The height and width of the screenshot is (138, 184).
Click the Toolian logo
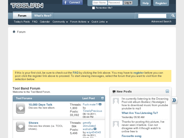[x=27, y=5]
